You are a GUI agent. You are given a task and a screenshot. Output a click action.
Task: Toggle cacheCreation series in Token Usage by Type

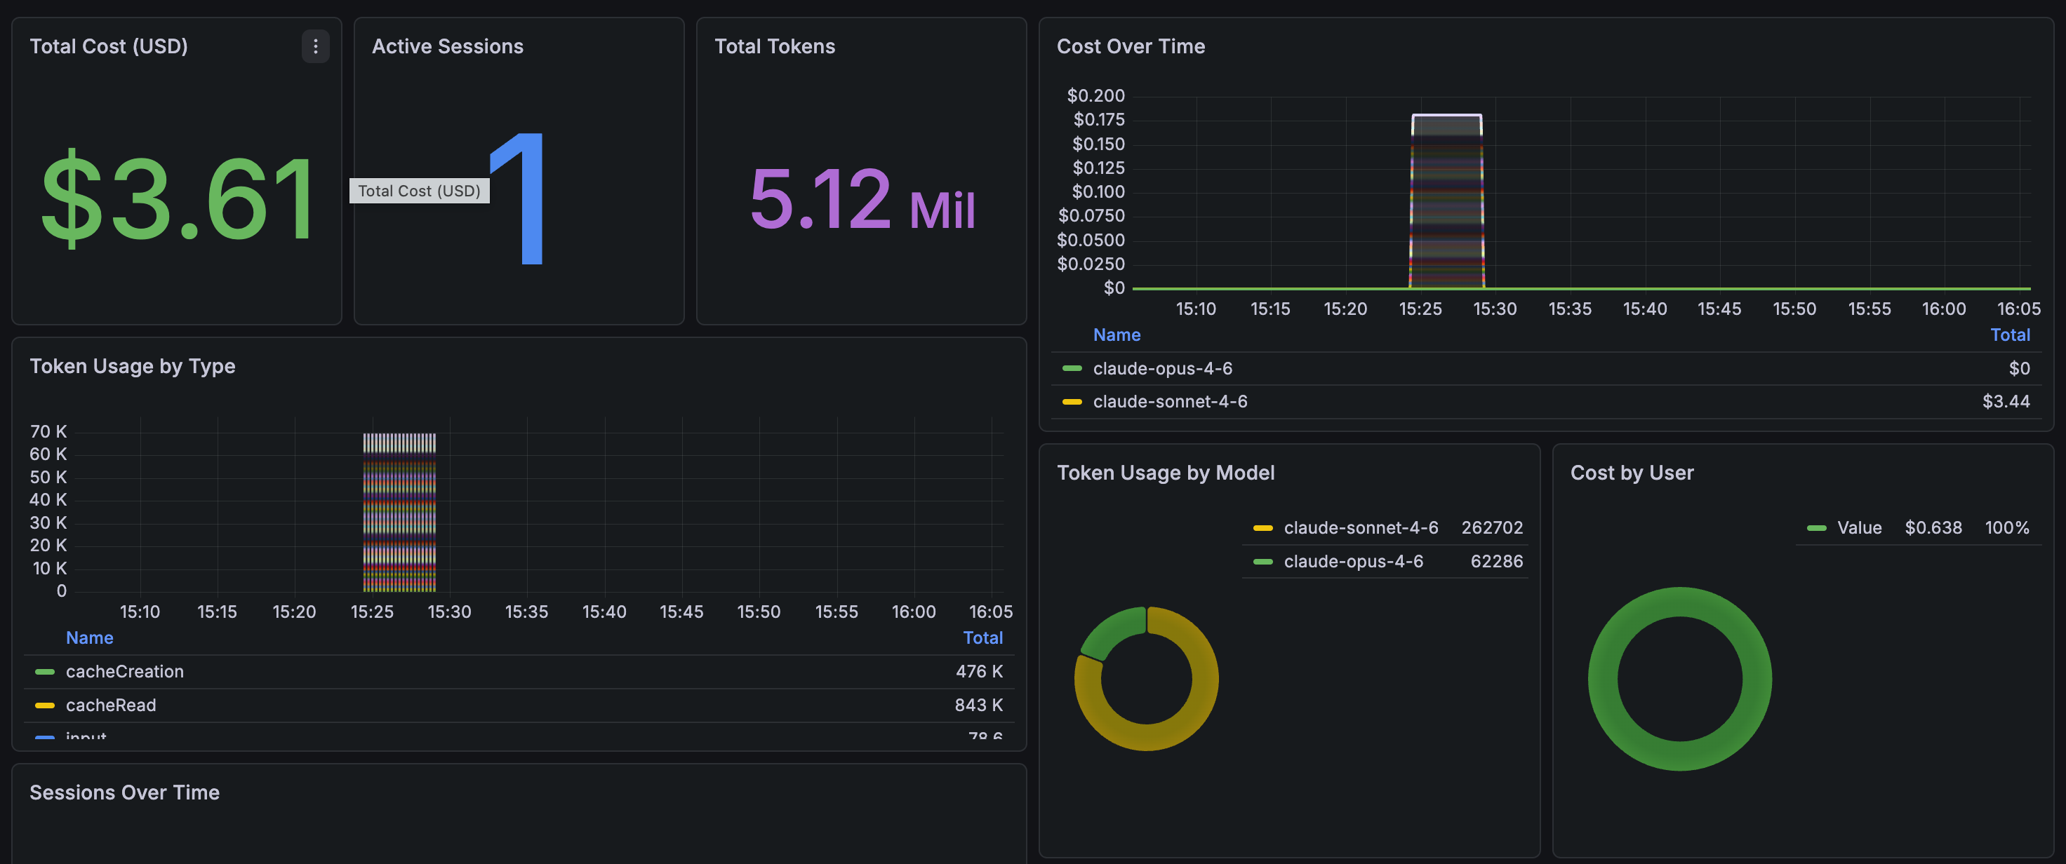[124, 672]
